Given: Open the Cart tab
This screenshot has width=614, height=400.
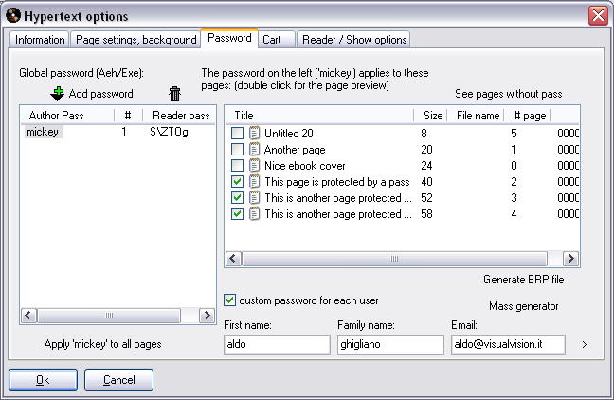Looking at the screenshot, I should point(271,40).
